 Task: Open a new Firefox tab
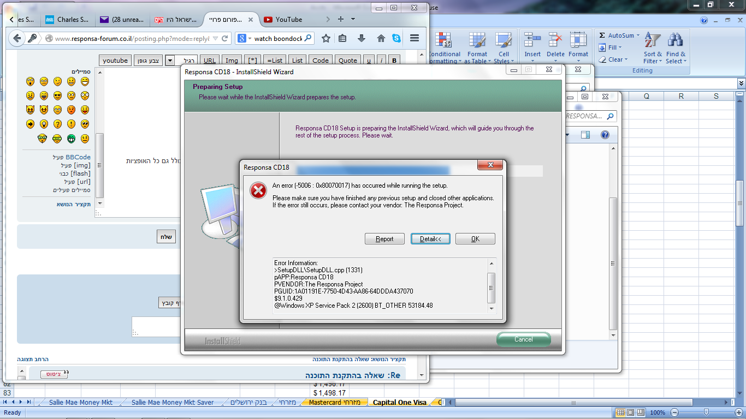[341, 19]
